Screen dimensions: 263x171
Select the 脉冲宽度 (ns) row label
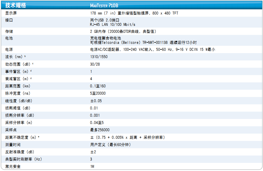click(x=18, y=93)
